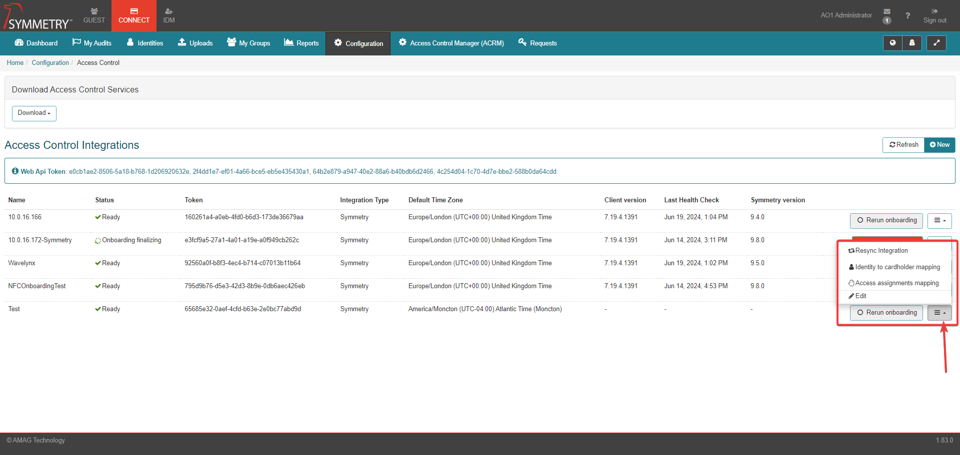The height and width of the screenshot is (455, 960).
Task: Open My Groups
Action: [x=248, y=43]
